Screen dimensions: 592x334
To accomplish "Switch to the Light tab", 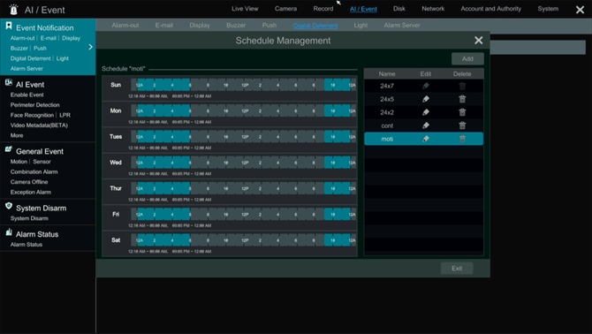I will point(361,26).
